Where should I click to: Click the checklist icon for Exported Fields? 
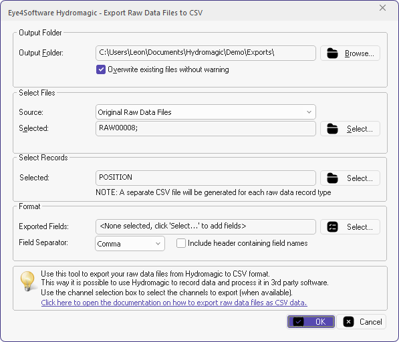(x=332, y=227)
